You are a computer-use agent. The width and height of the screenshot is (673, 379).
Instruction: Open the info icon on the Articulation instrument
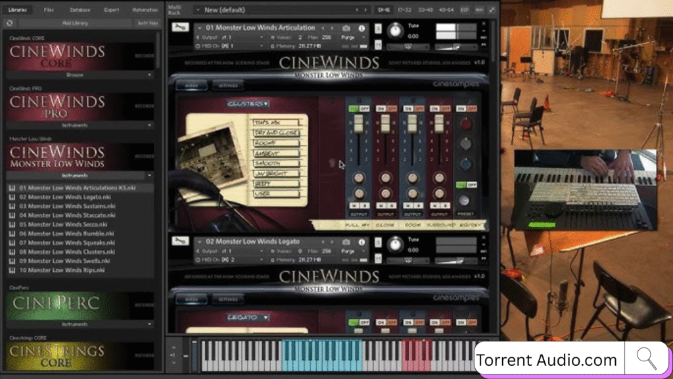(361, 28)
